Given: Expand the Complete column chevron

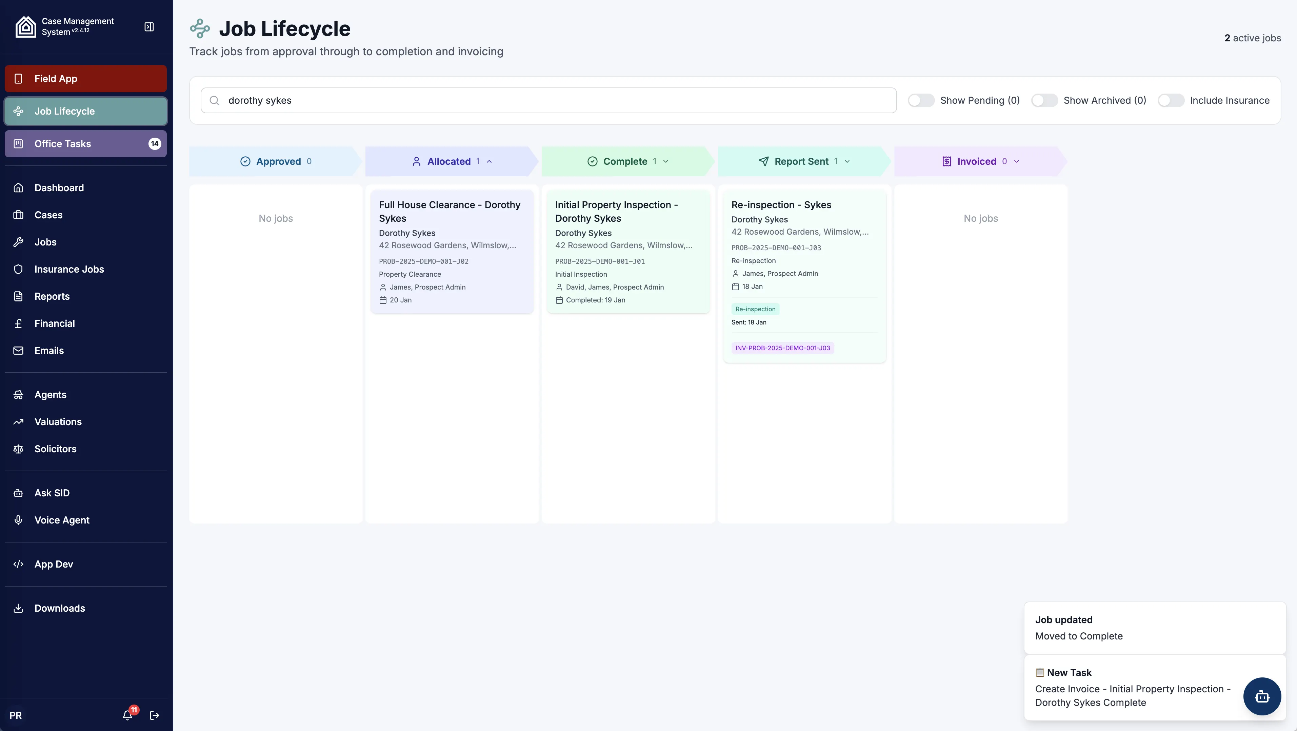Looking at the screenshot, I should click(665, 162).
